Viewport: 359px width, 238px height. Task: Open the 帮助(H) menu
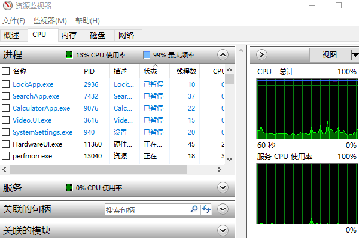point(87,21)
